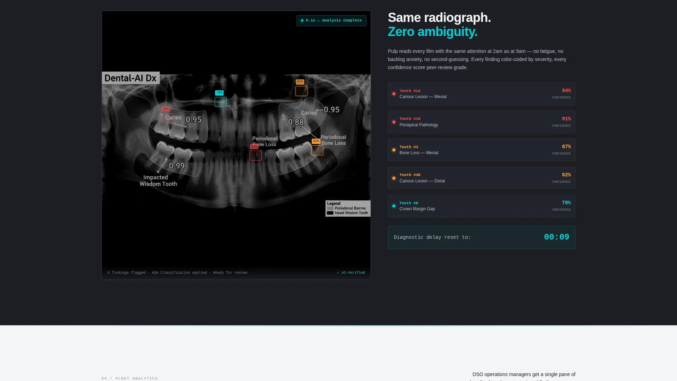Image resolution: width=677 pixels, height=381 pixels.
Task: Click the Impacted Wisdom Tooth annotation
Action: coord(158,181)
